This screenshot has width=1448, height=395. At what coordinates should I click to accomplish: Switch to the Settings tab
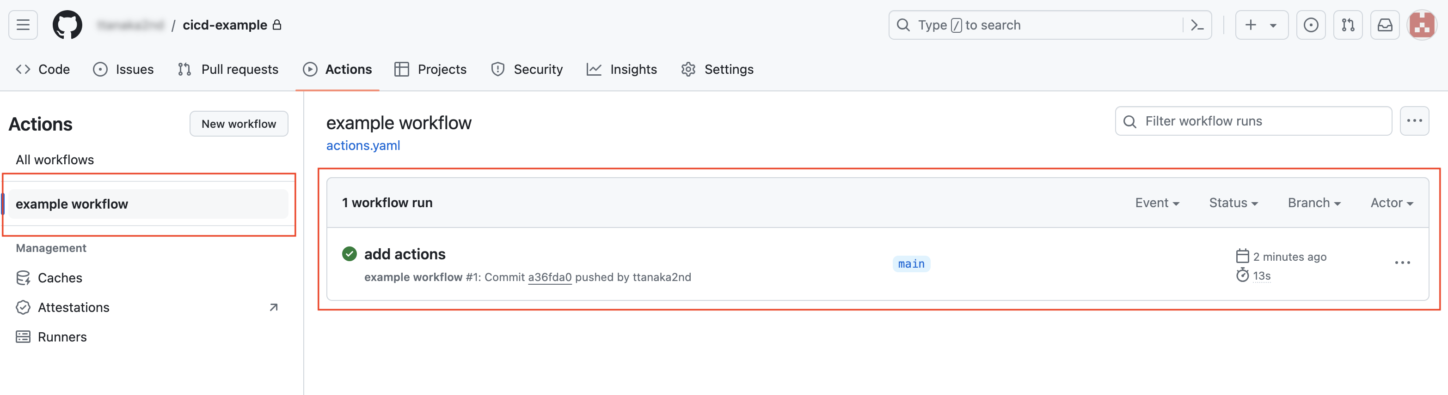point(717,70)
